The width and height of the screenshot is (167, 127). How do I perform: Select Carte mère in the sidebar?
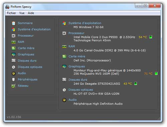point(26,48)
